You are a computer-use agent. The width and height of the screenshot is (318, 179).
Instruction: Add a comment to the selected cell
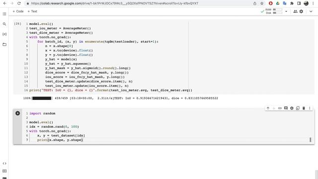coord(286,108)
